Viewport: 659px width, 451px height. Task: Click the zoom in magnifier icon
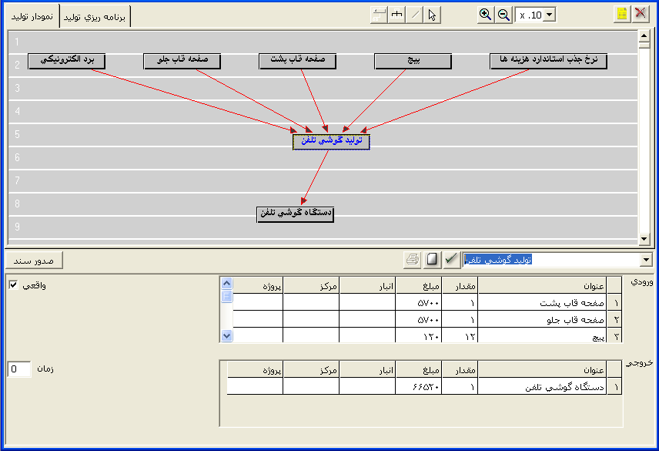[x=486, y=15]
